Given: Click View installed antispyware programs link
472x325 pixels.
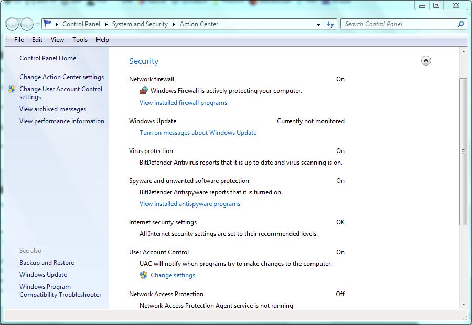Looking at the screenshot, I should point(190,204).
